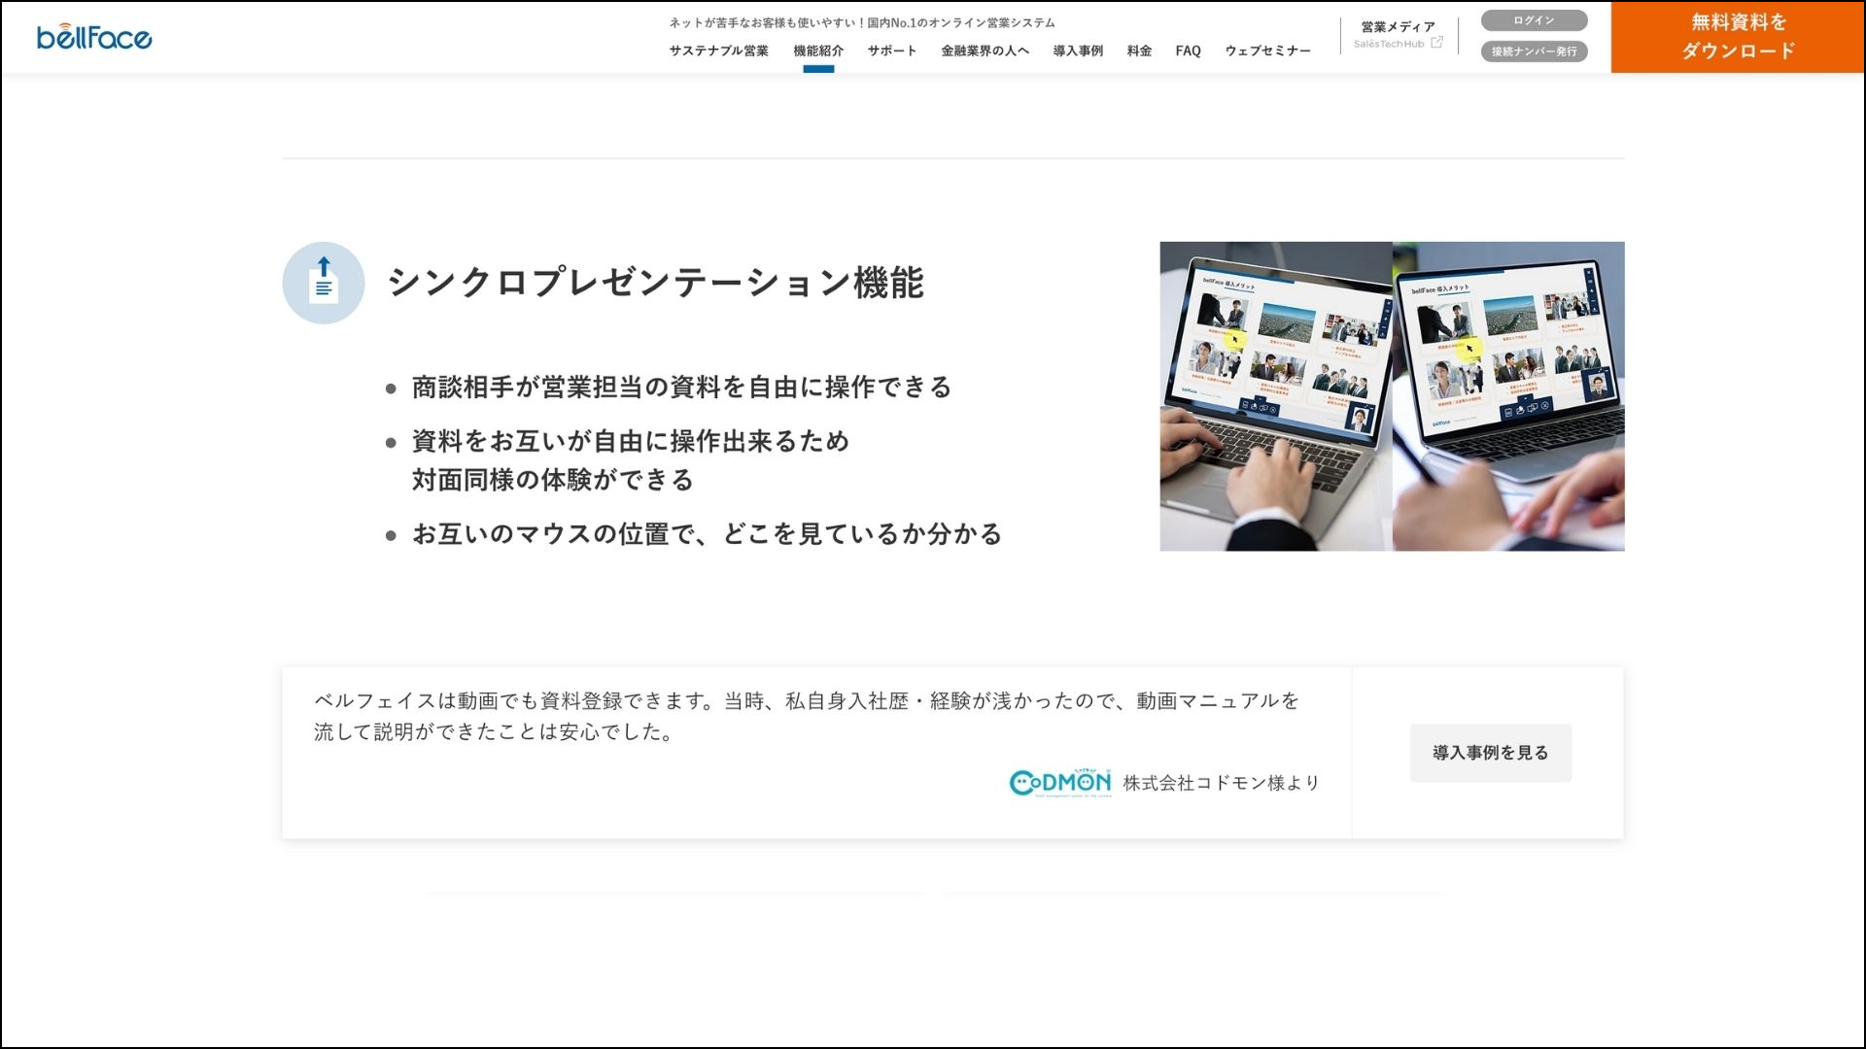This screenshot has height=1049, width=1866.
Task: Click the 接続ナンバー発行 button
Action: coord(1534,51)
